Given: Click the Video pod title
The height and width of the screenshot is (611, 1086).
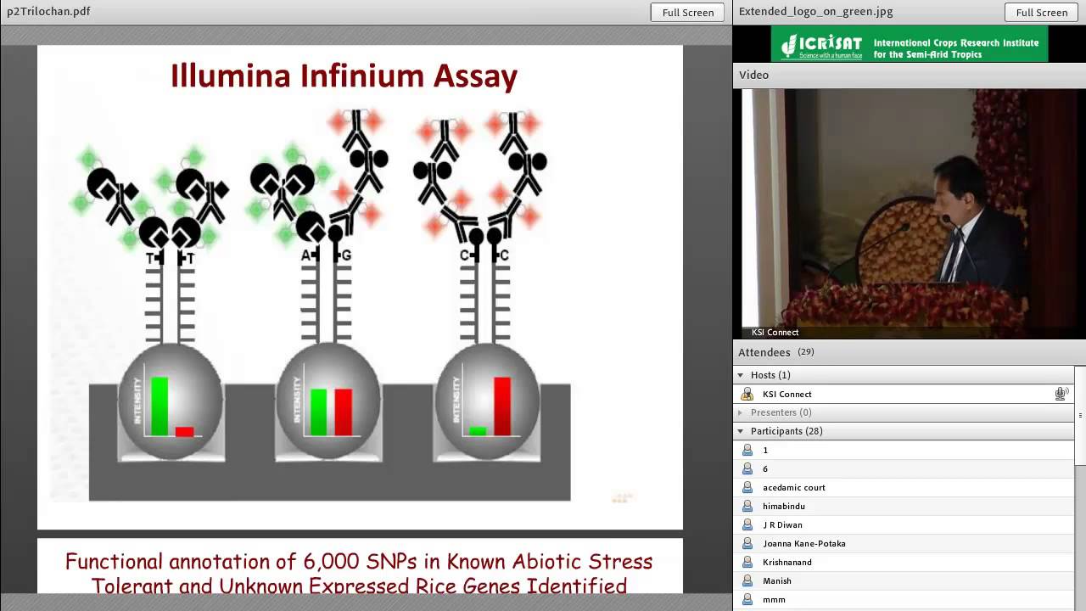Looking at the screenshot, I should (x=753, y=75).
